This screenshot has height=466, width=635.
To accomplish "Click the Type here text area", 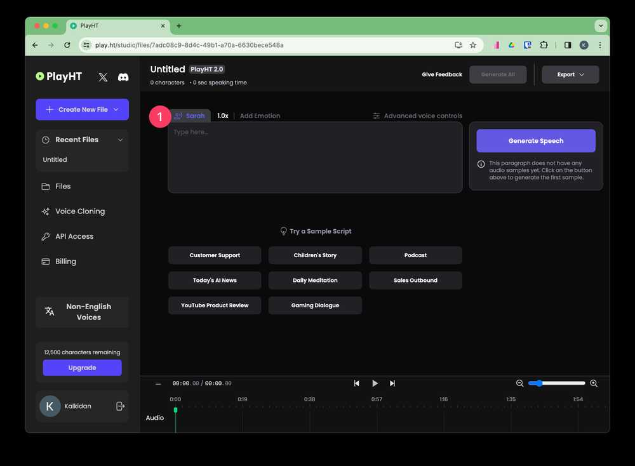I will tap(315, 157).
